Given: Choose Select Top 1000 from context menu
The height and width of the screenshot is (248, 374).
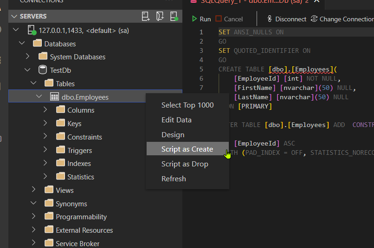Looking at the screenshot, I should (187, 105).
